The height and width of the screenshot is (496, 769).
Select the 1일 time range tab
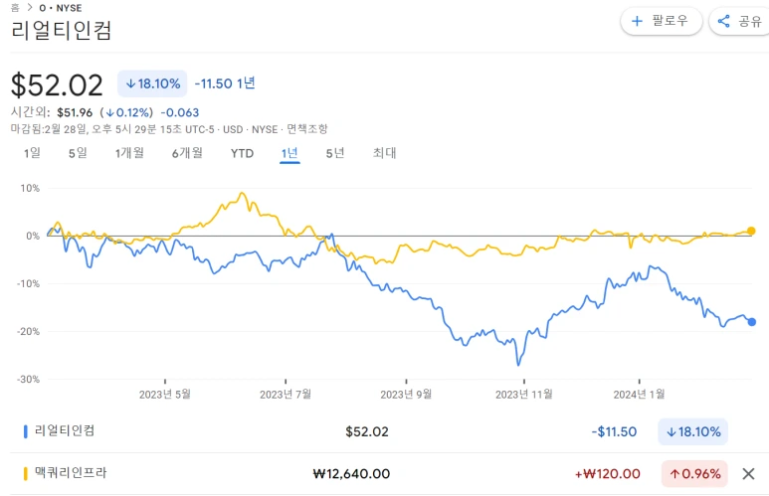33,153
